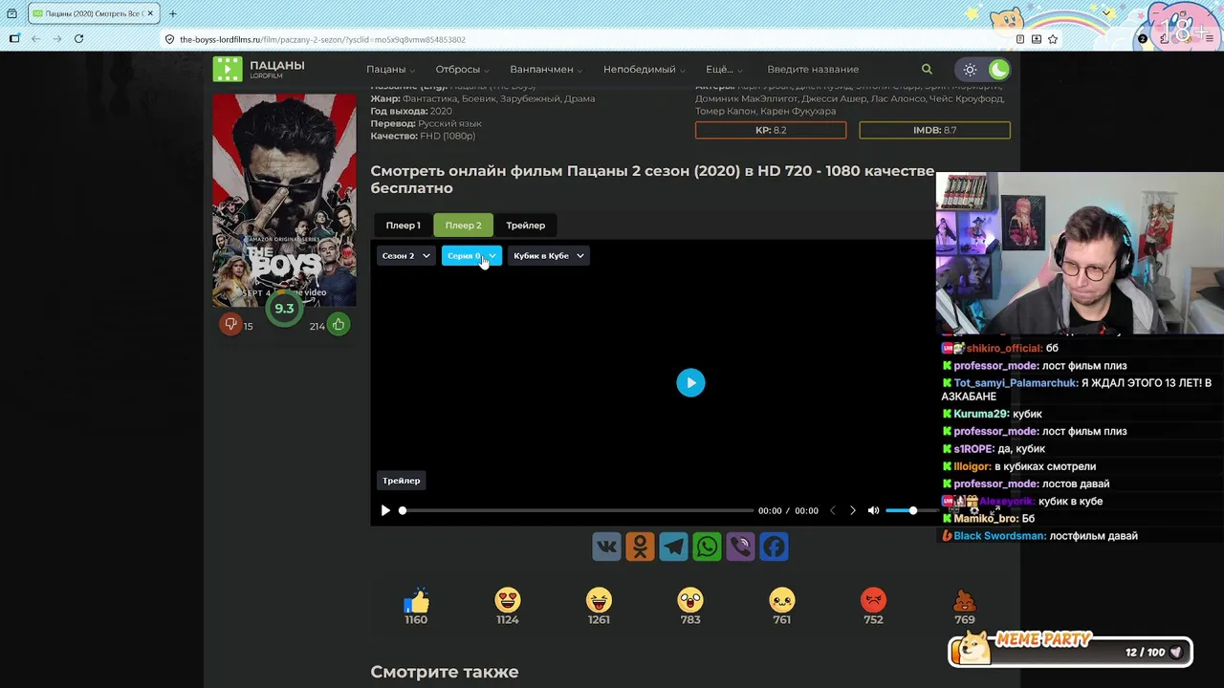Click the IMDB: 8.7 rating box
Viewport: 1224px width, 688px height.
pos(934,130)
